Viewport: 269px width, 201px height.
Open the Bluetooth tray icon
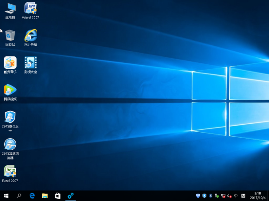211,196
